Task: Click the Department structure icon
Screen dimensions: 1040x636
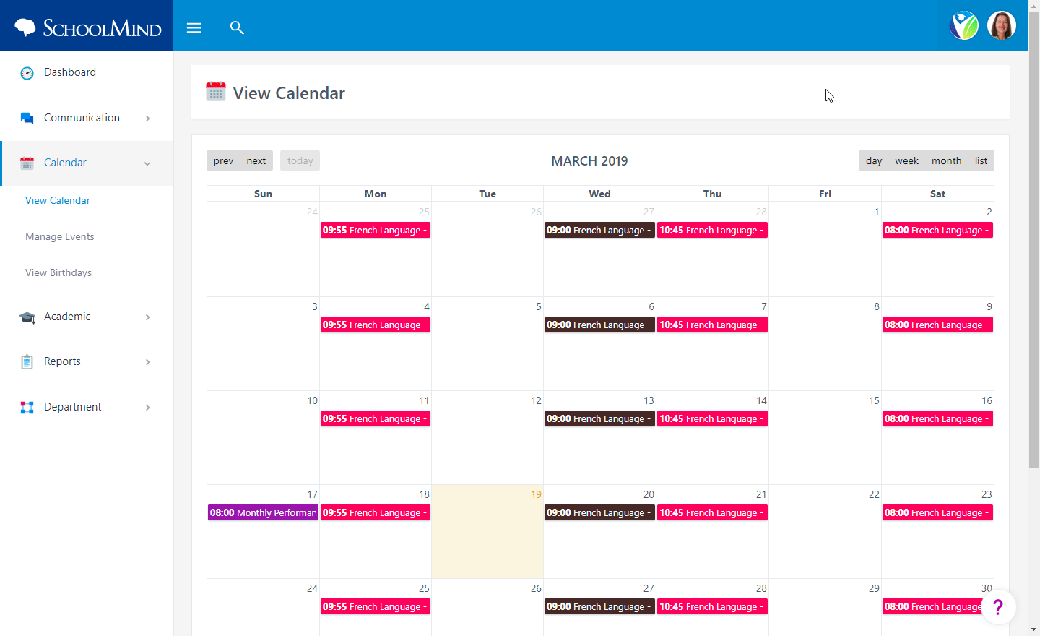Action: pyautogui.click(x=27, y=407)
